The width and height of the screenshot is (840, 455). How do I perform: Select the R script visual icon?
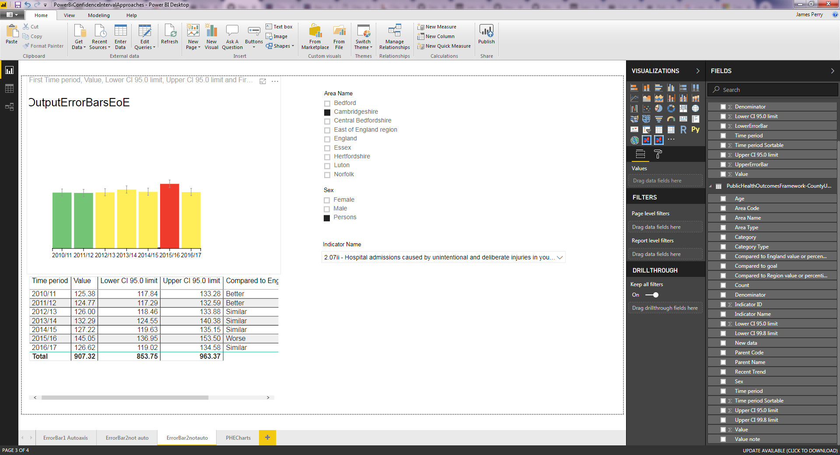684,129
